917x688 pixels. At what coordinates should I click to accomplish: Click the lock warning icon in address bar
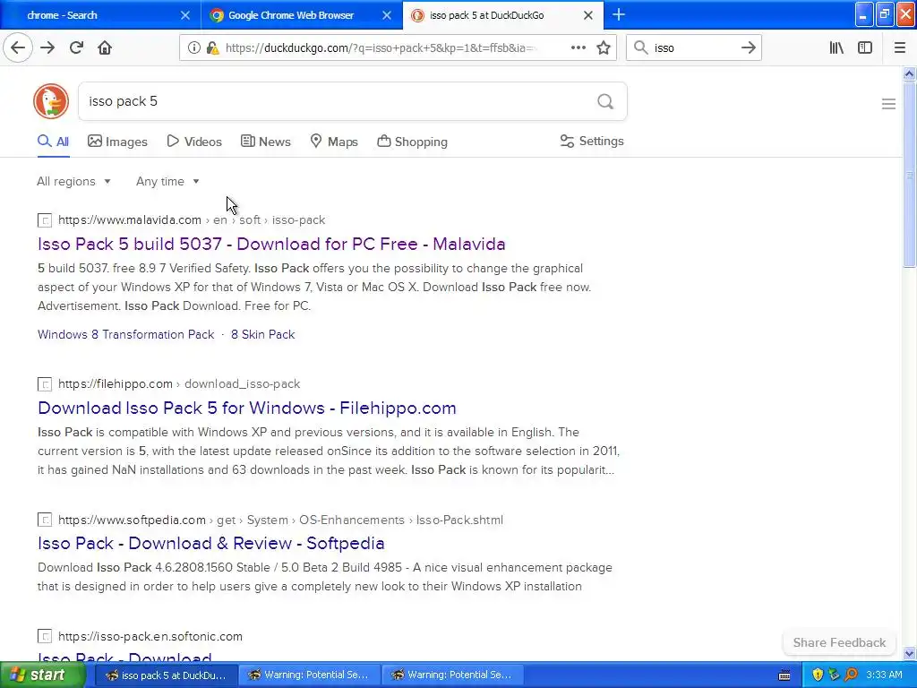tap(213, 48)
